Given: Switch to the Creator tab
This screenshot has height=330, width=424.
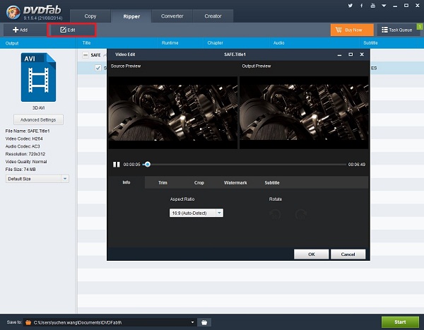Looking at the screenshot, I should (x=213, y=16).
